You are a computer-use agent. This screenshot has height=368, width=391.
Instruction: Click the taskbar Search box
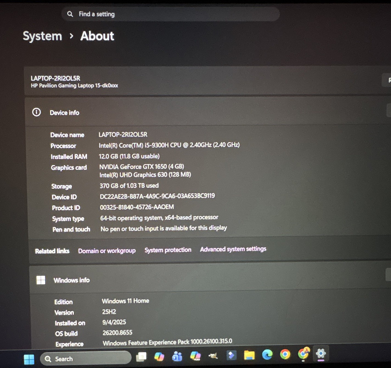click(86, 358)
